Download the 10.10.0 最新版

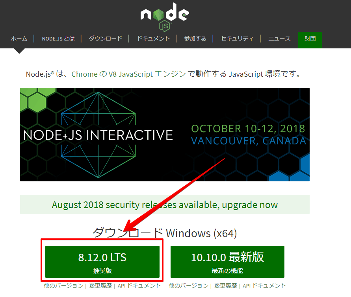(227, 262)
